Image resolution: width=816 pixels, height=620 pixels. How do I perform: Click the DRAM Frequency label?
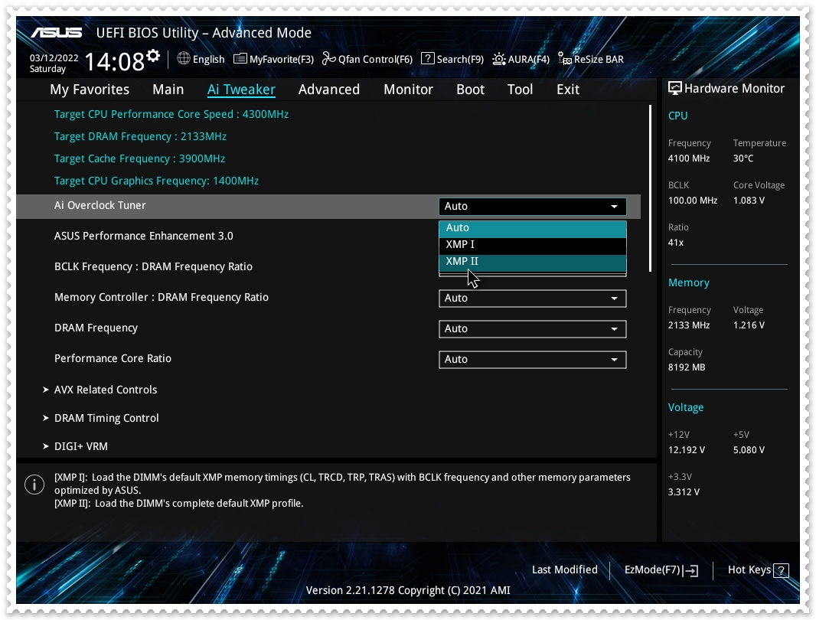[96, 328]
